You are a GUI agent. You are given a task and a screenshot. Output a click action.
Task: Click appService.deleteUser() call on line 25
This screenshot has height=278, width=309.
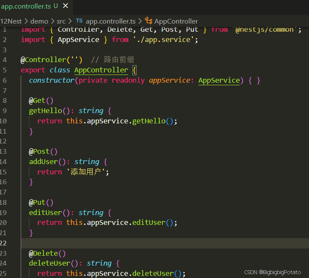click(x=134, y=273)
